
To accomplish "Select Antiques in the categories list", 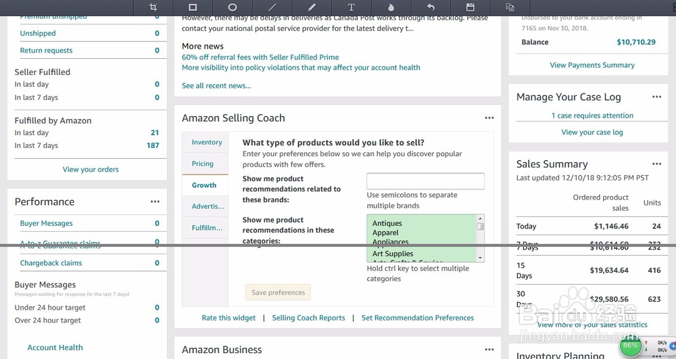I will tap(387, 223).
